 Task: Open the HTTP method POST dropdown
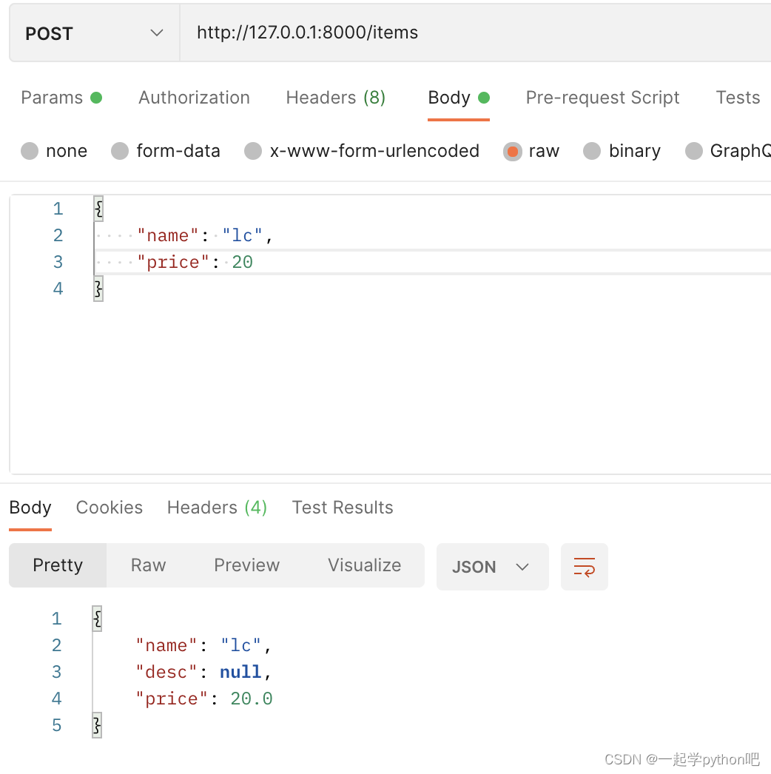point(94,33)
